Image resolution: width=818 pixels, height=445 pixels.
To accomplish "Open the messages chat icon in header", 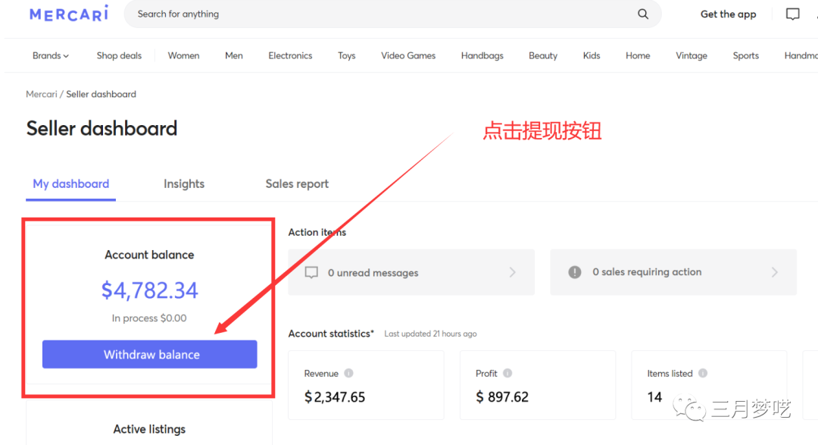I will pyautogui.click(x=792, y=14).
